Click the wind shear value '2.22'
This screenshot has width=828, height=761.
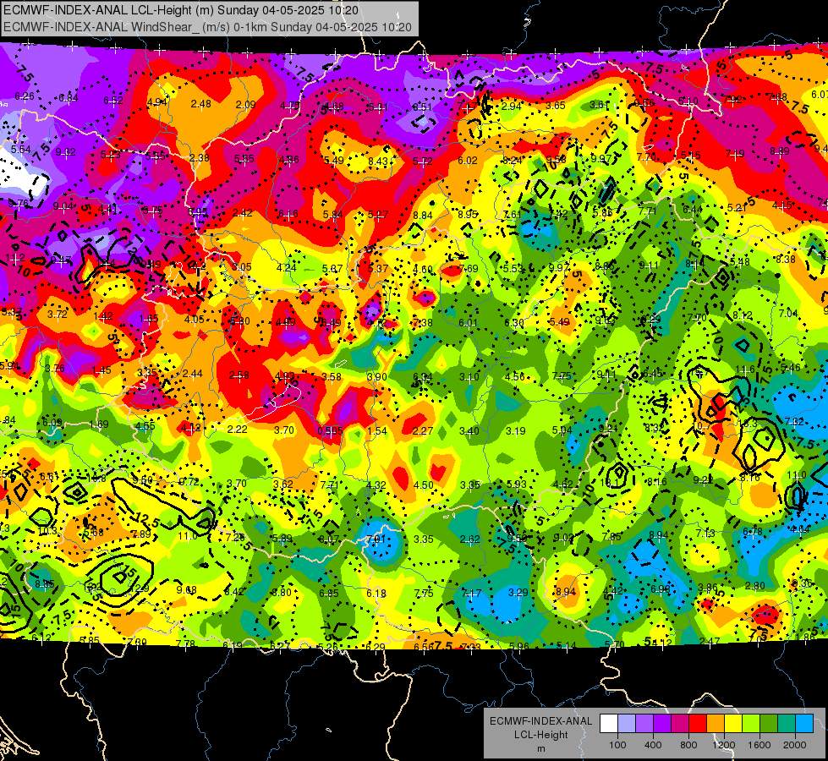(x=237, y=430)
